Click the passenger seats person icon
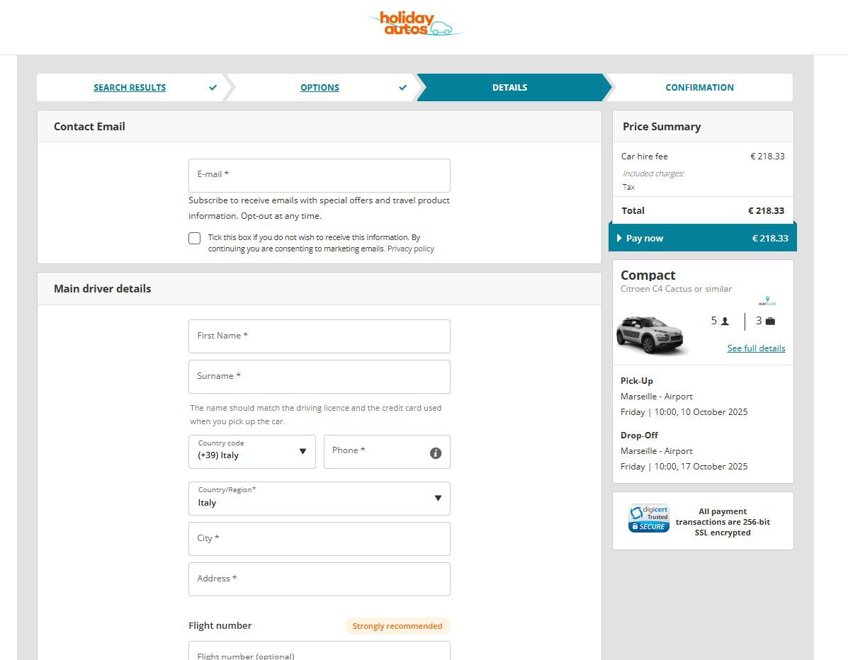 coord(724,321)
